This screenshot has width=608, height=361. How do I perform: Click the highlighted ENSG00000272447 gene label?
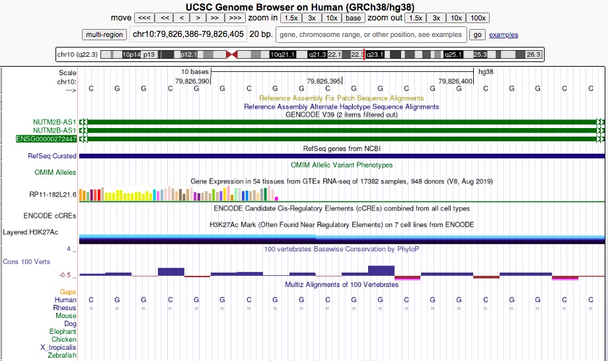pyautogui.click(x=46, y=139)
